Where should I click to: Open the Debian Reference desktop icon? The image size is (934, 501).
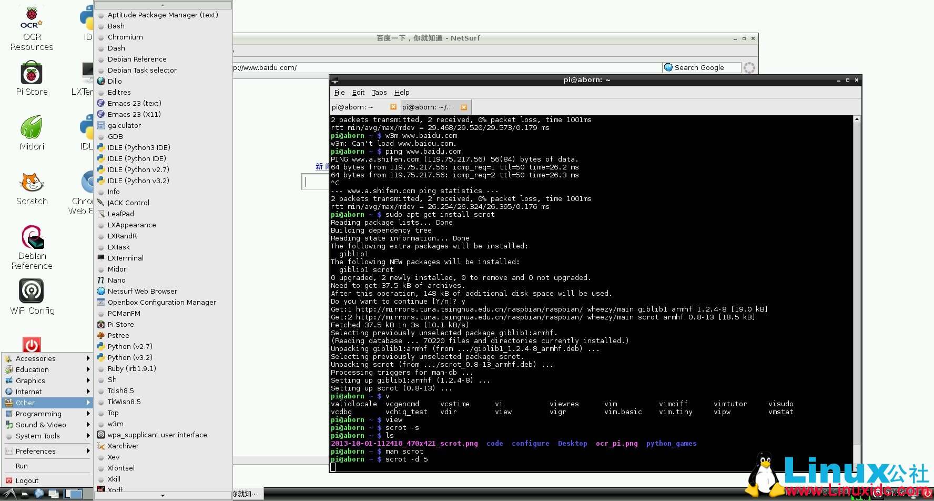(32, 247)
